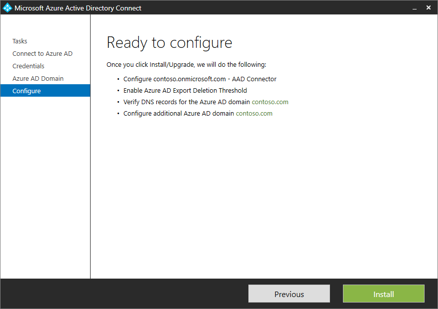This screenshot has height=309, width=438.
Task: Click the Azure AD Connect icon in title bar
Action: pos(6,7)
